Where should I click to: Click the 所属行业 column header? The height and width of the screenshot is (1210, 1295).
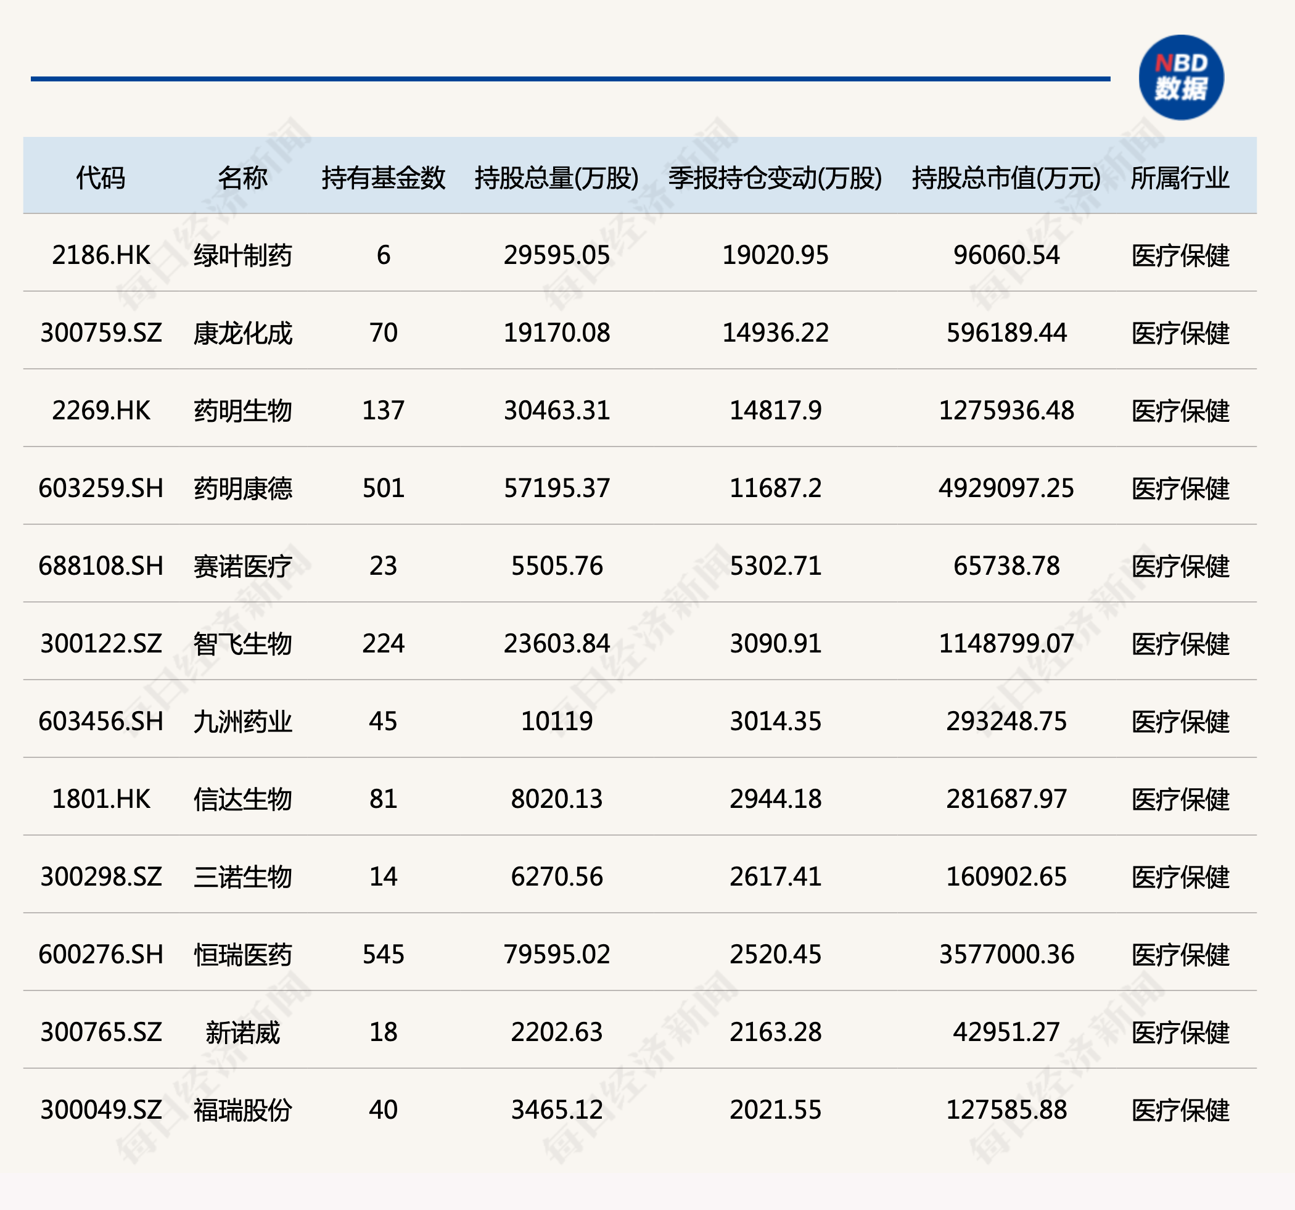coord(1180,177)
